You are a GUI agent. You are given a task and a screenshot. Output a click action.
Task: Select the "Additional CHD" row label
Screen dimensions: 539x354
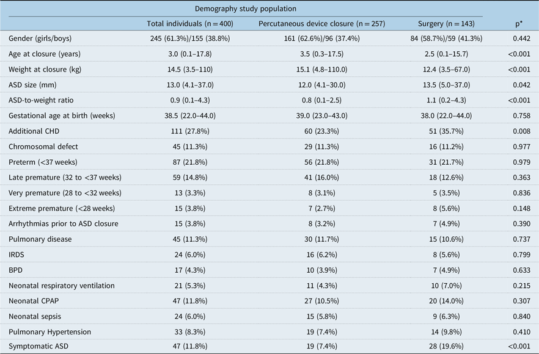[x=34, y=131]
